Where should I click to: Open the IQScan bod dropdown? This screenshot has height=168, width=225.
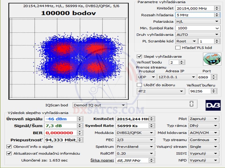(x=99, y=105)
